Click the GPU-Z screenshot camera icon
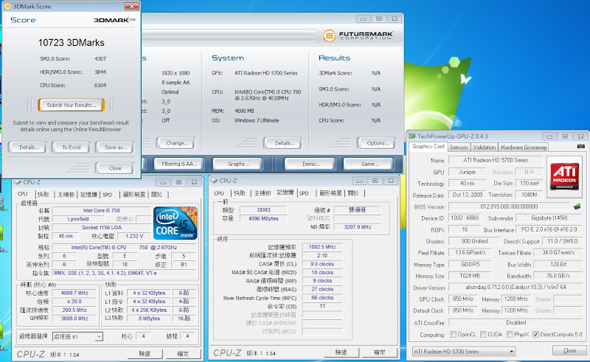 581,147
